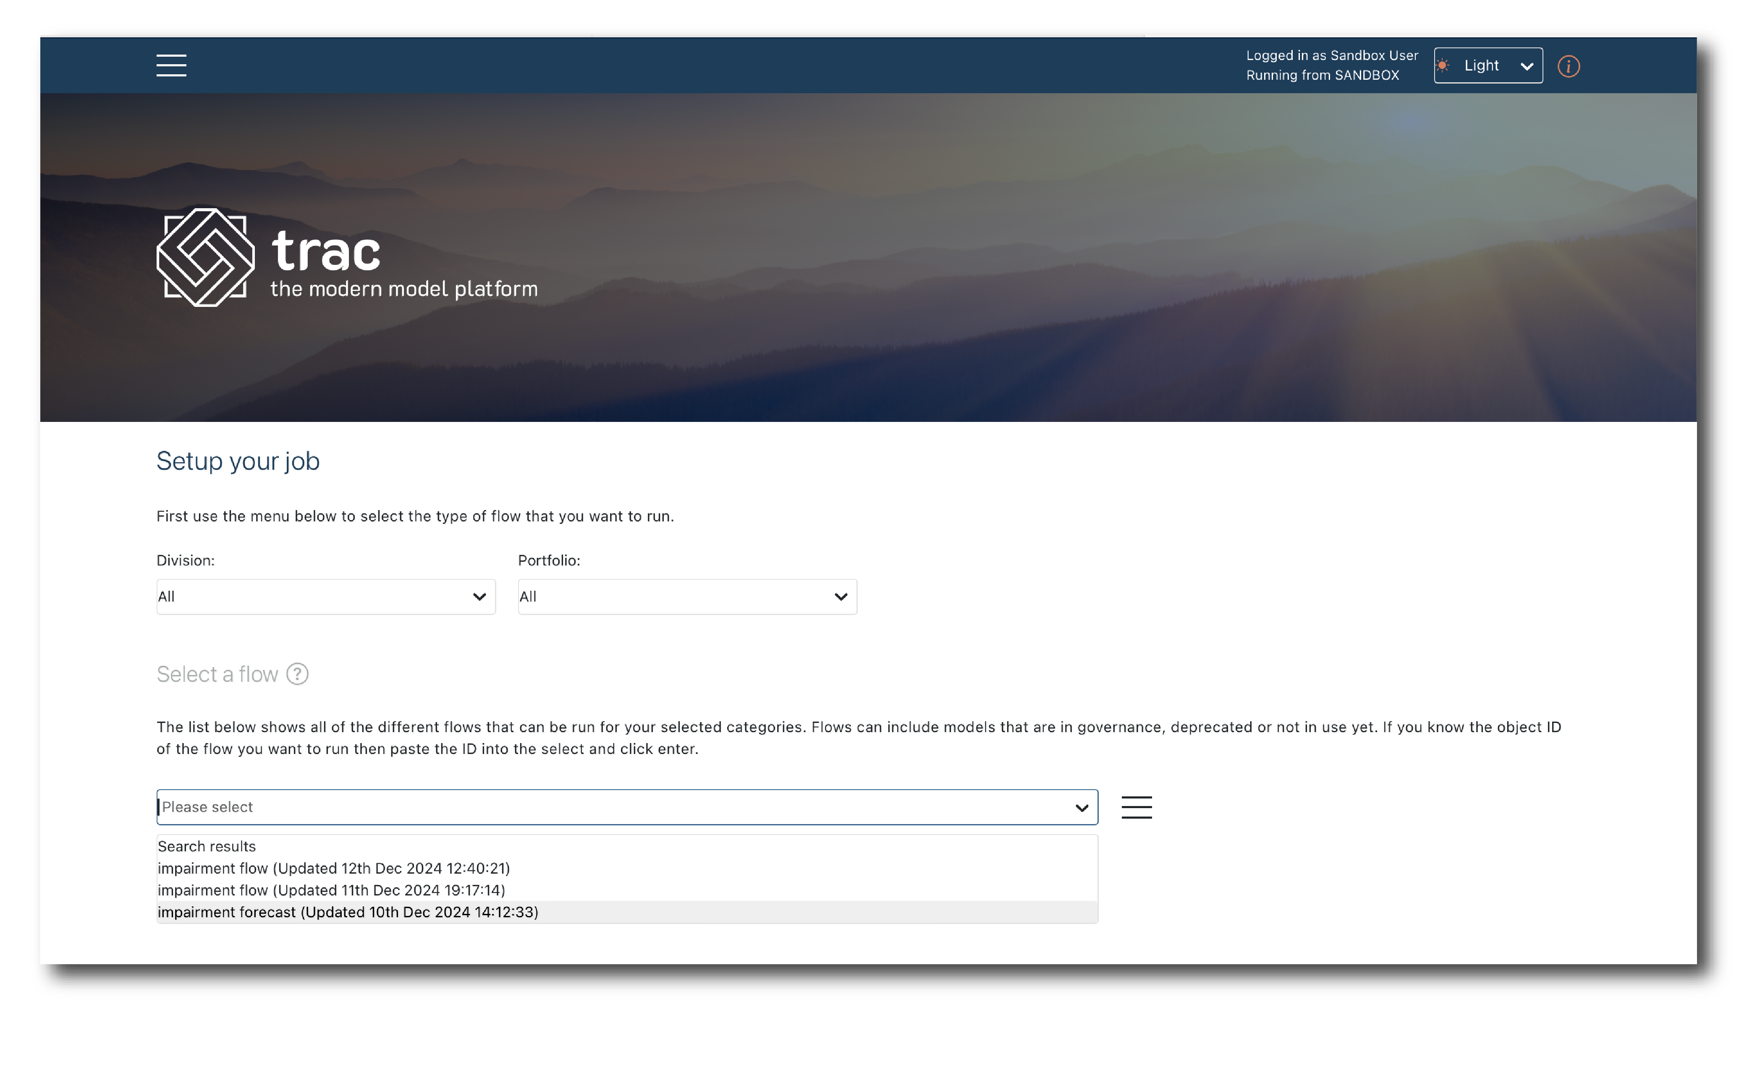Open the hamburger navigation menu
Viewport: 1739px width, 1068px height.
pos(171,65)
